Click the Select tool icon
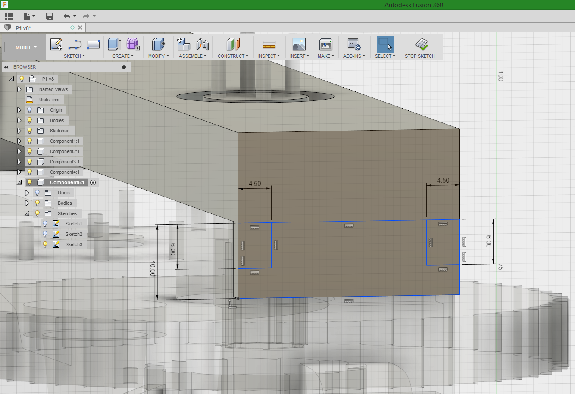Screen dimensions: 575x394 tap(385, 44)
